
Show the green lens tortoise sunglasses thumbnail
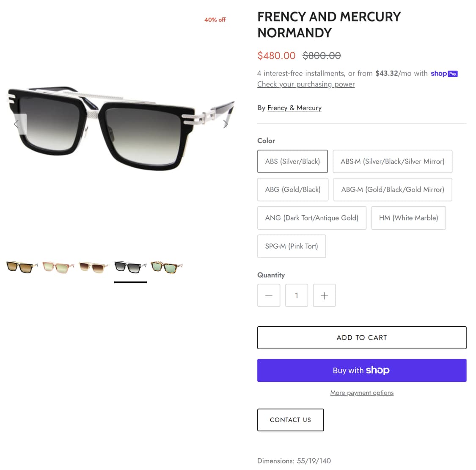coord(167,267)
